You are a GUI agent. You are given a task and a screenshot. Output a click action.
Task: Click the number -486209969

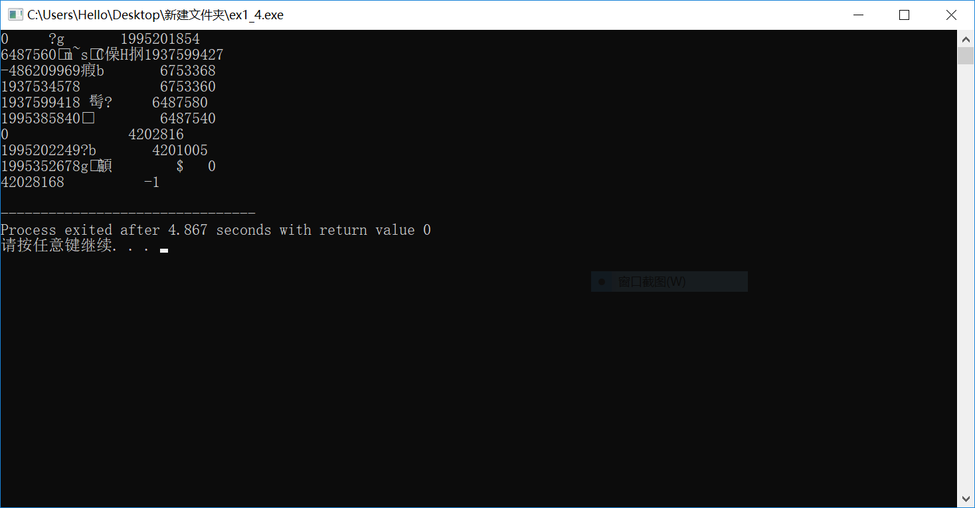(41, 71)
